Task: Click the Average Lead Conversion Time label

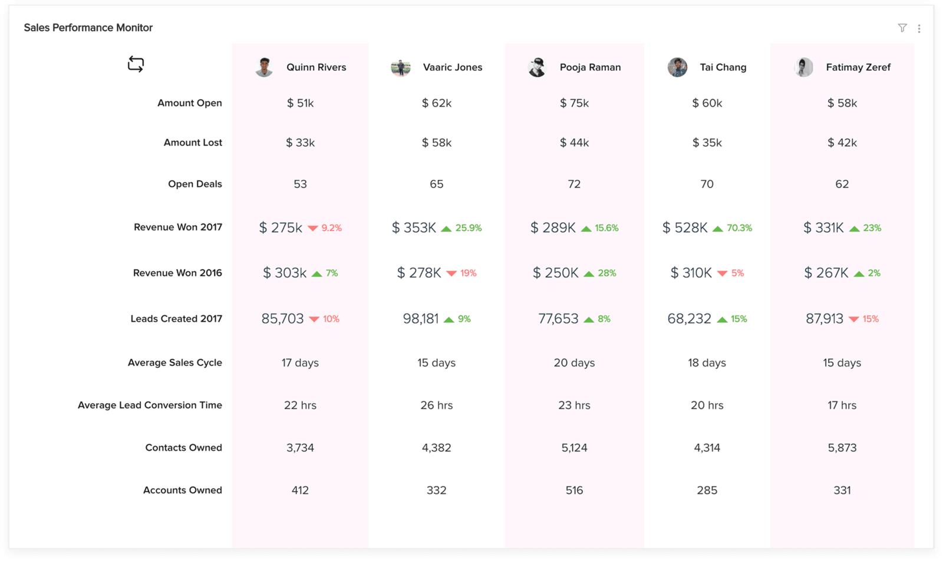Action: 150,405
